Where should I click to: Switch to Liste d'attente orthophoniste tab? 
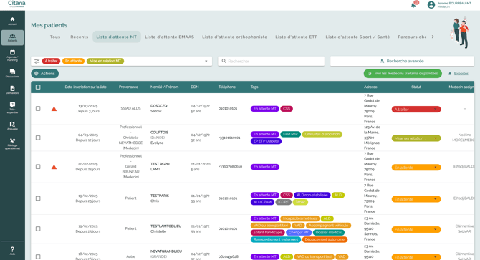pos(234,37)
